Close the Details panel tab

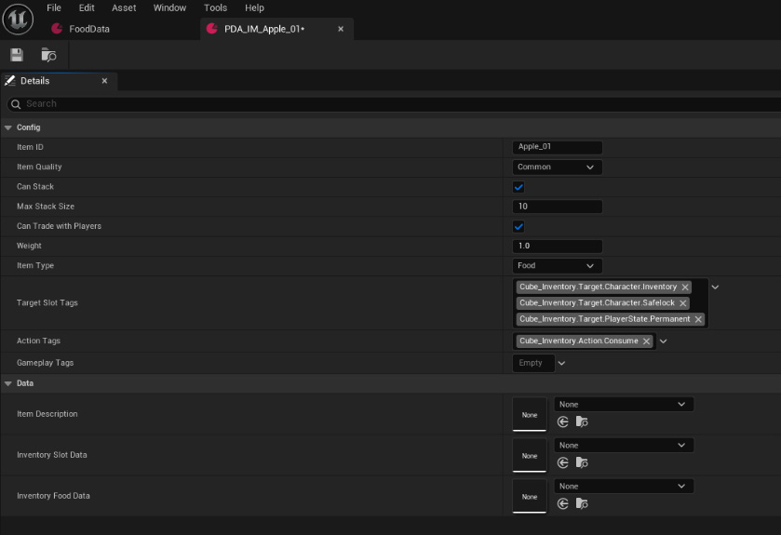point(104,81)
